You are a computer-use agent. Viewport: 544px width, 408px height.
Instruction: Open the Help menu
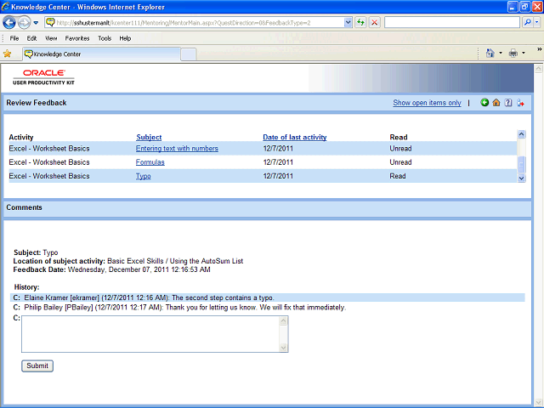[x=125, y=38]
